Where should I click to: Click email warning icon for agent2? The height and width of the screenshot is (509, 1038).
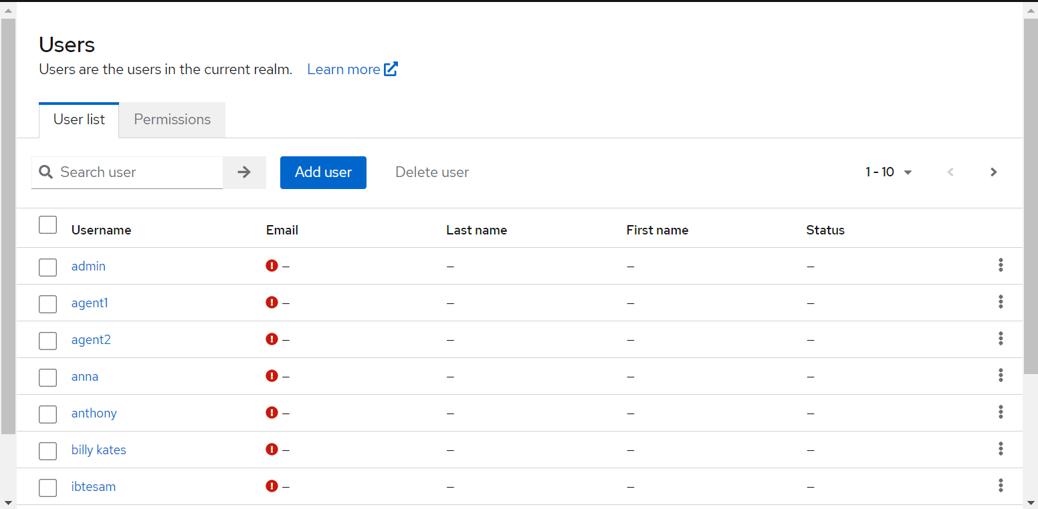click(272, 339)
